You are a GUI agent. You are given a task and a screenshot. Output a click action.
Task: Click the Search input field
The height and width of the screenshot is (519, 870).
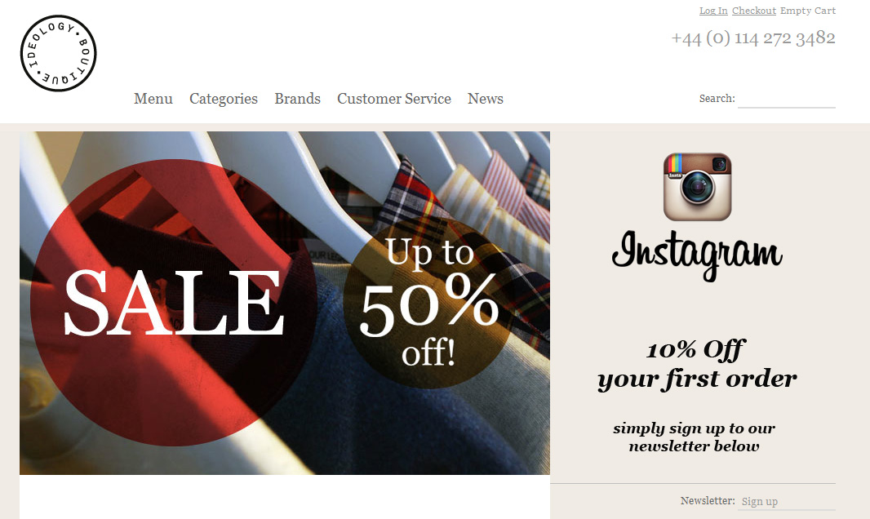(x=787, y=99)
